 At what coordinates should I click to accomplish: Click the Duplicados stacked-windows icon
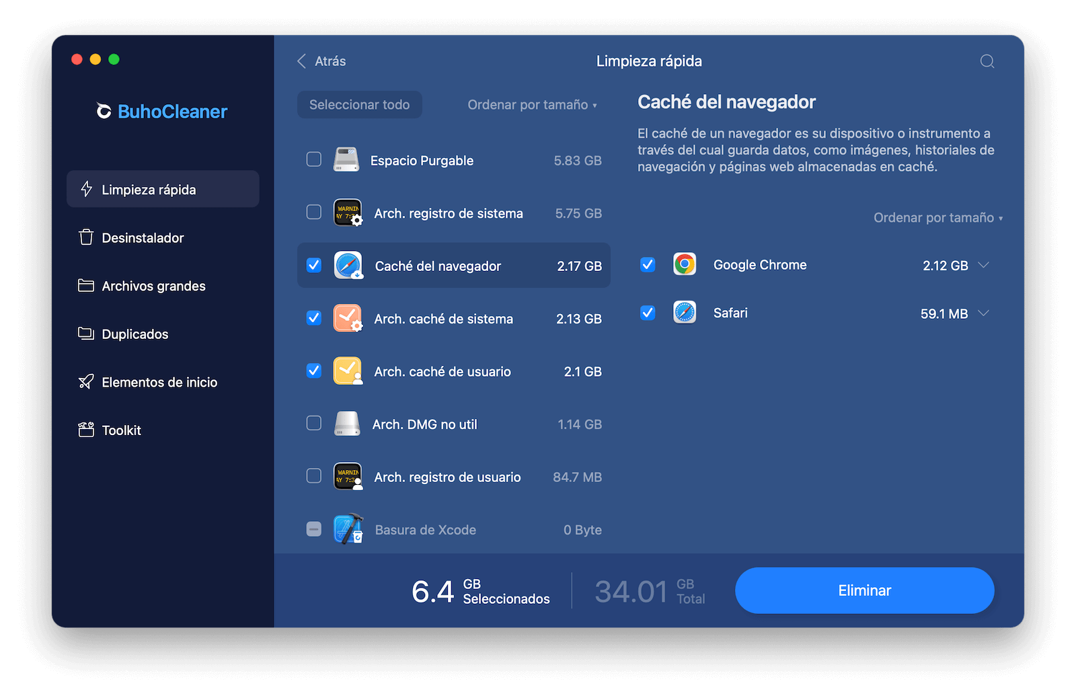point(86,334)
